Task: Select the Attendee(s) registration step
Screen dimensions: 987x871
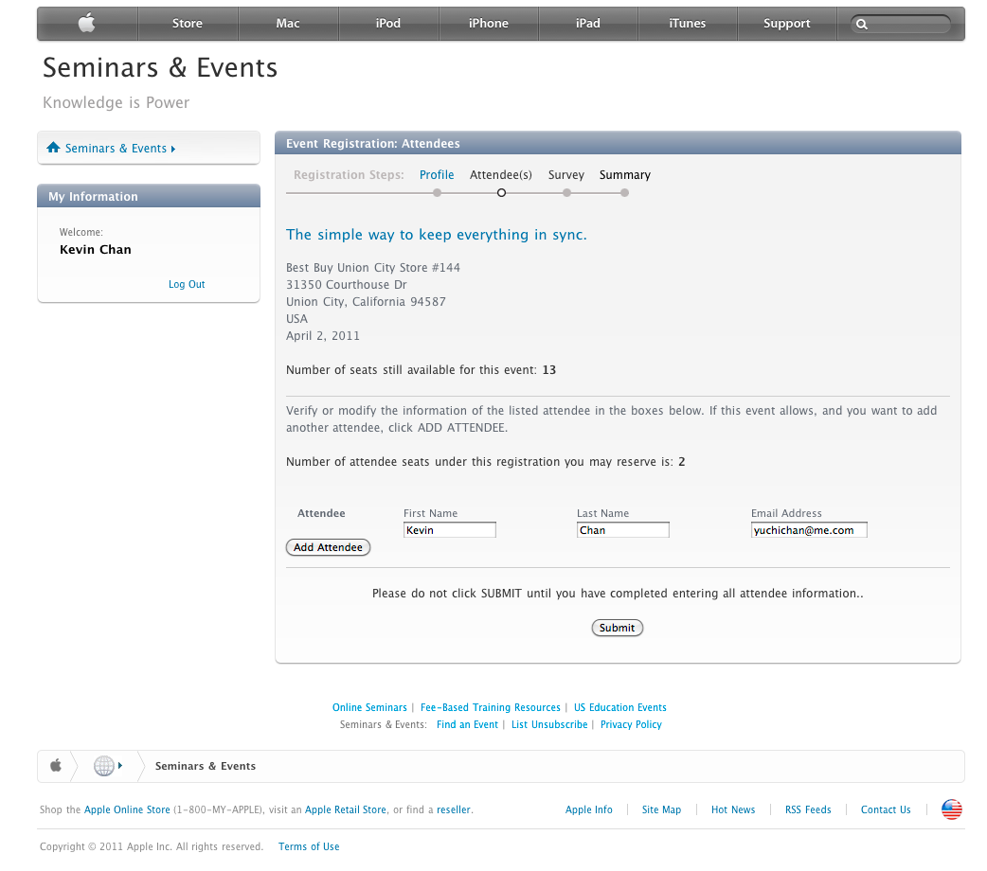Action: pyautogui.click(x=501, y=175)
